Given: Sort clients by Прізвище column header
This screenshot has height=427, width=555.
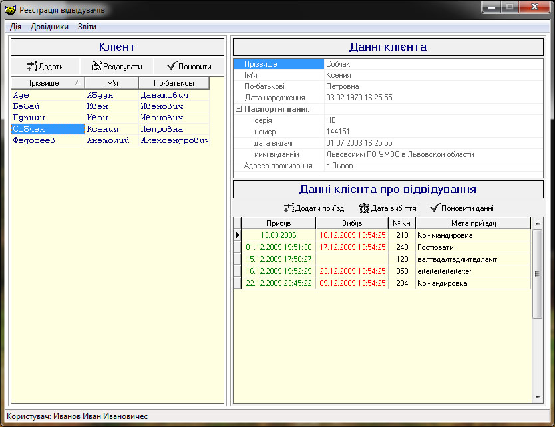Looking at the screenshot, I should tap(43, 83).
